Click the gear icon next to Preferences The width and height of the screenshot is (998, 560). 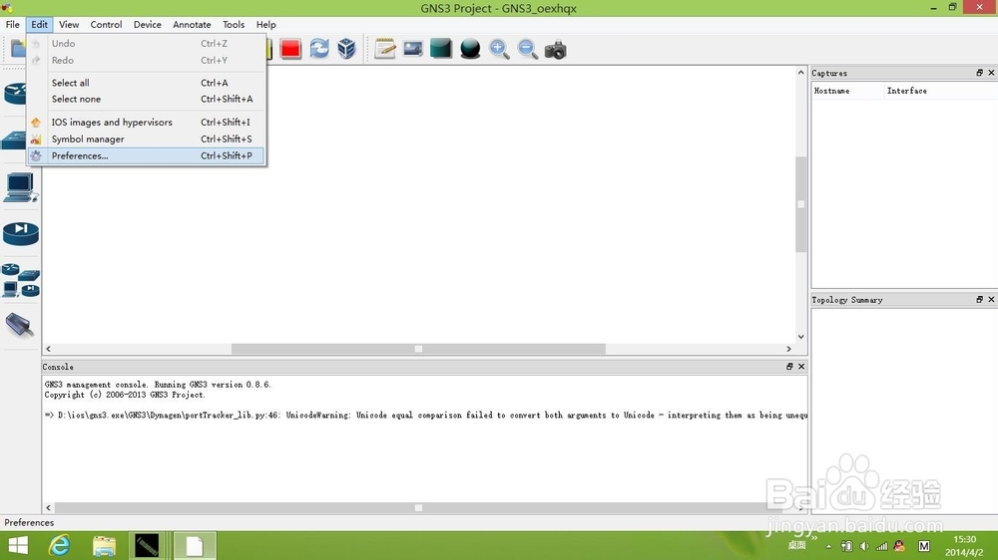36,155
